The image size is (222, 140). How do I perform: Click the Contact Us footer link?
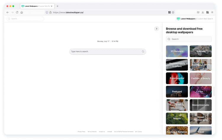coord(102,132)
